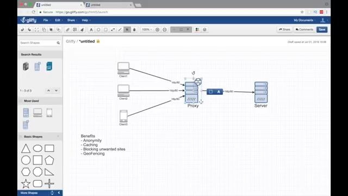This screenshot has height=196, width=348.
Task: Click the rotate handle above the Proxy shape
Action: coord(194,73)
